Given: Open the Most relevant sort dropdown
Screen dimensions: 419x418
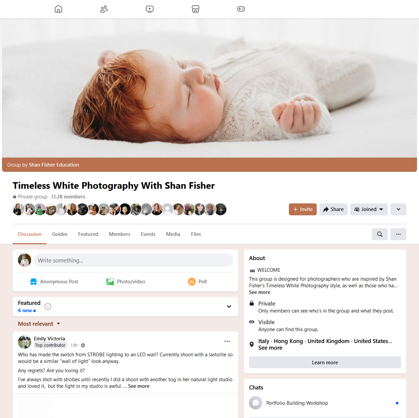Looking at the screenshot, I should point(39,324).
